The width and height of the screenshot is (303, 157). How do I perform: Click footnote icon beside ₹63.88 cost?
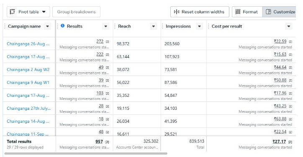[x=290, y=119]
